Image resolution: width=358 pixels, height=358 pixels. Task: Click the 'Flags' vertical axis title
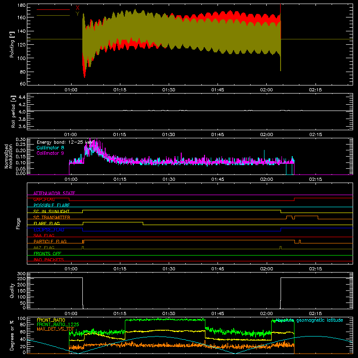18,223
